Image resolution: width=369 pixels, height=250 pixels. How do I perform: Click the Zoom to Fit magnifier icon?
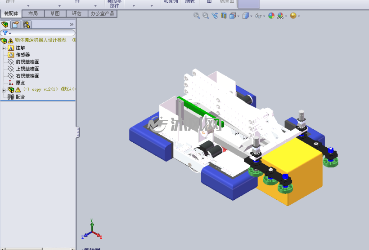point(197,16)
